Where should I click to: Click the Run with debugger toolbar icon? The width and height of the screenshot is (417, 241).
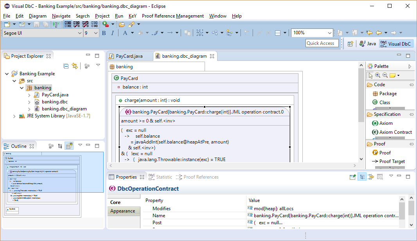106,25
